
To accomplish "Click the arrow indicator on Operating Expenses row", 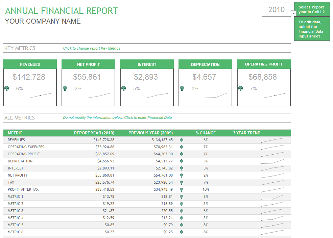I will coord(182,147).
